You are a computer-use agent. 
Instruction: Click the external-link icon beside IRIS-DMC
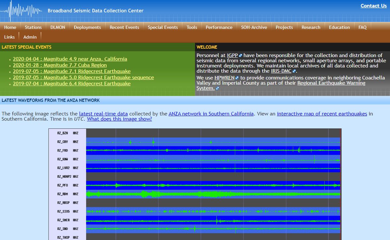point(294,71)
